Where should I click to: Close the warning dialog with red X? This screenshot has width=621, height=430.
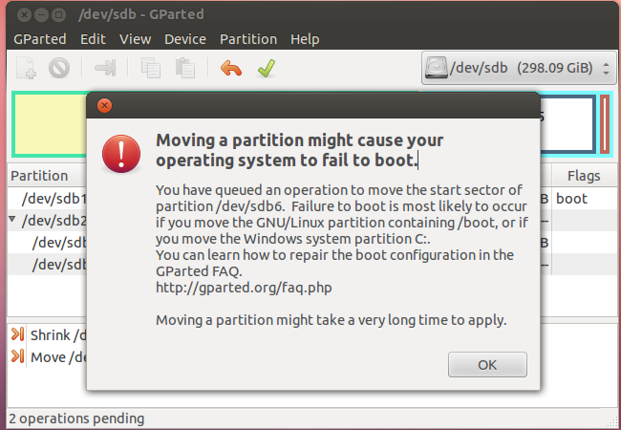pos(104,106)
